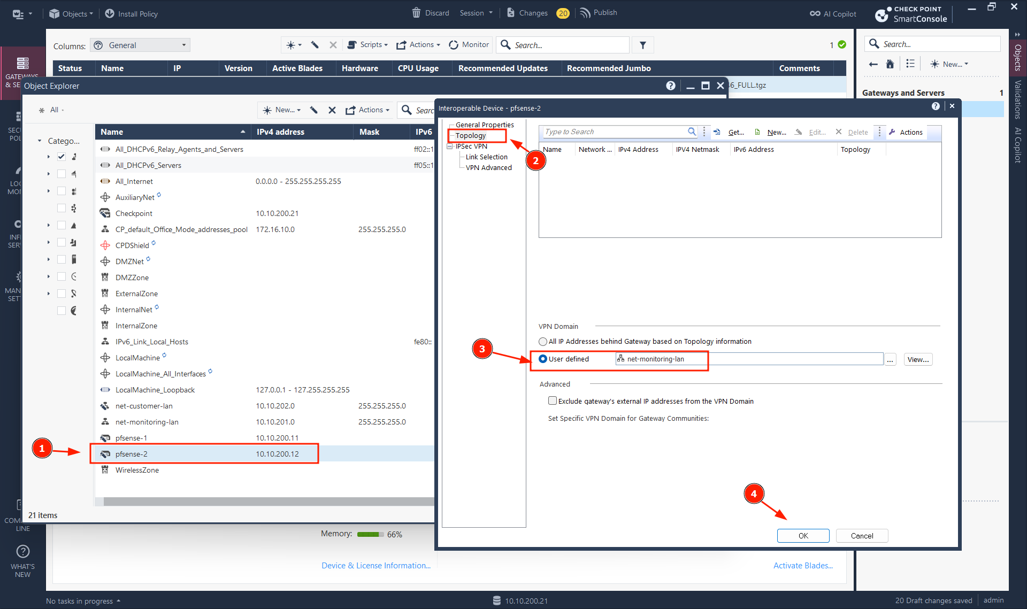
Task: Select All IP Addresses behind Gateway radio button
Action: pos(543,342)
